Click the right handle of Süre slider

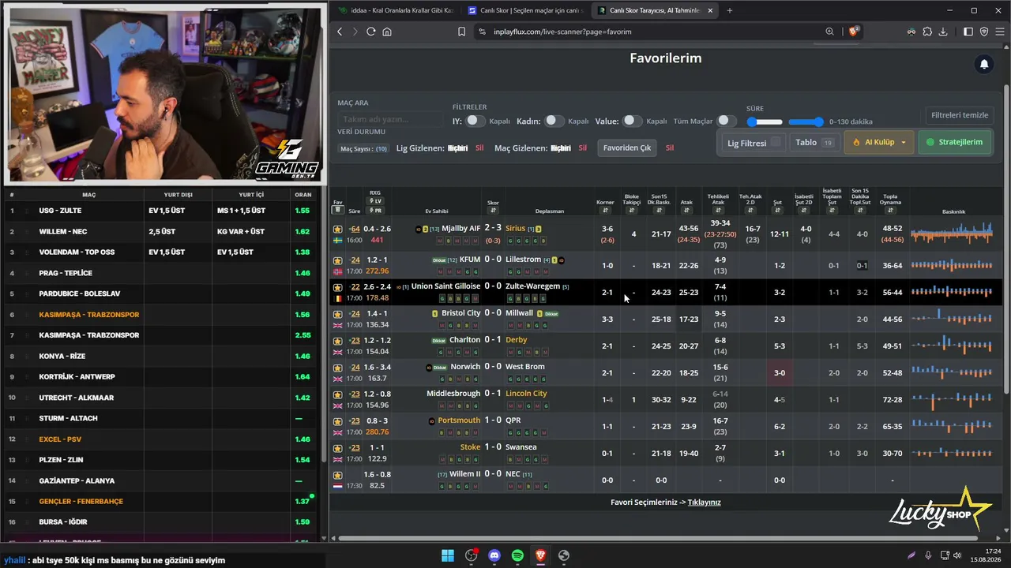tap(818, 121)
